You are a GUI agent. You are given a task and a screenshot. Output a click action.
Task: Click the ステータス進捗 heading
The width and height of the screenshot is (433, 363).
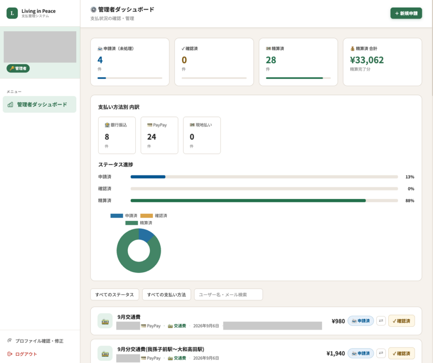(116, 165)
